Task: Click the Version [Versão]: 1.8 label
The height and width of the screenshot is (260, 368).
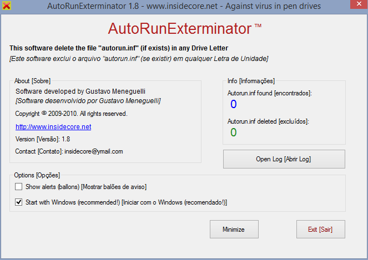Action: (x=43, y=139)
